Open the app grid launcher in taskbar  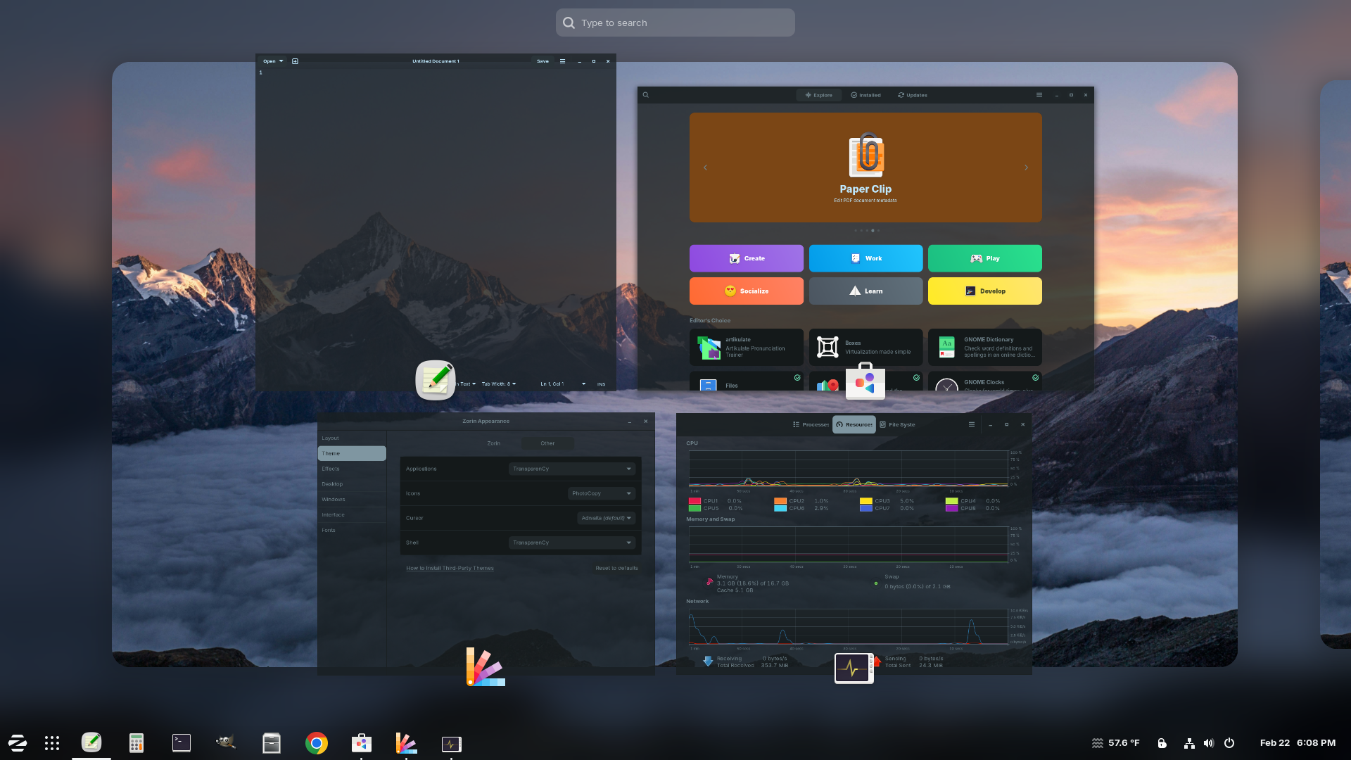coord(52,743)
